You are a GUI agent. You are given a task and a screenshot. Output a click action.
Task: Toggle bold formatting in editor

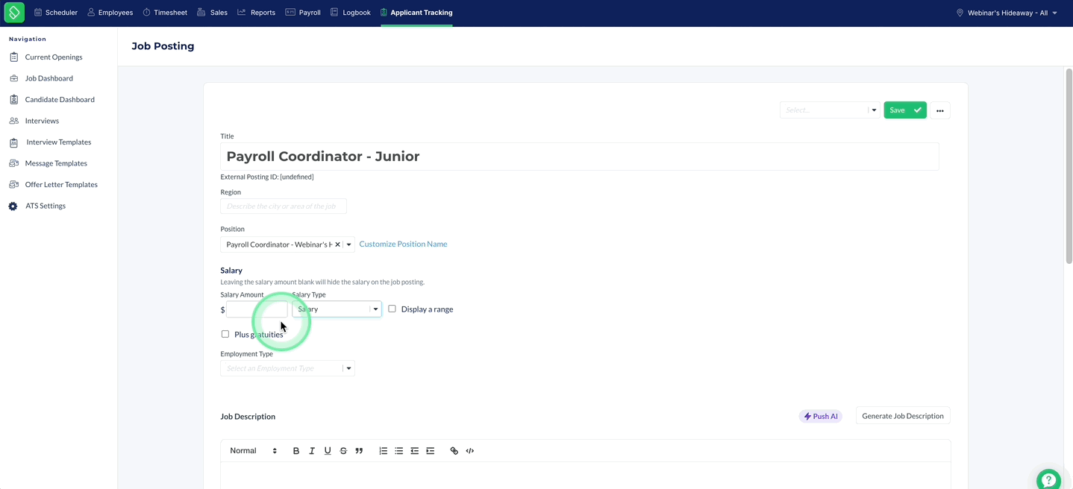click(x=296, y=451)
